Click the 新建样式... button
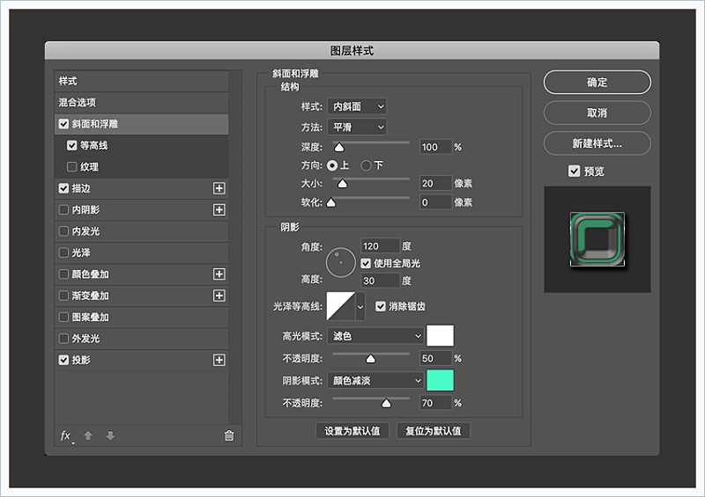Screen dimensions: 705x497 tap(597, 143)
